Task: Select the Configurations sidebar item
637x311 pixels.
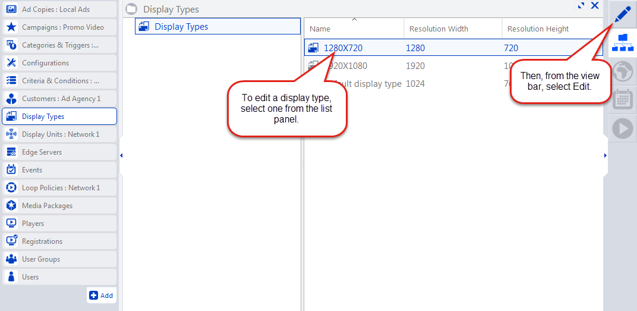Action: click(59, 63)
